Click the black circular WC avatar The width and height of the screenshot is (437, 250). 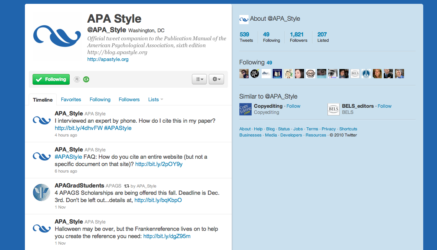tap(255, 74)
